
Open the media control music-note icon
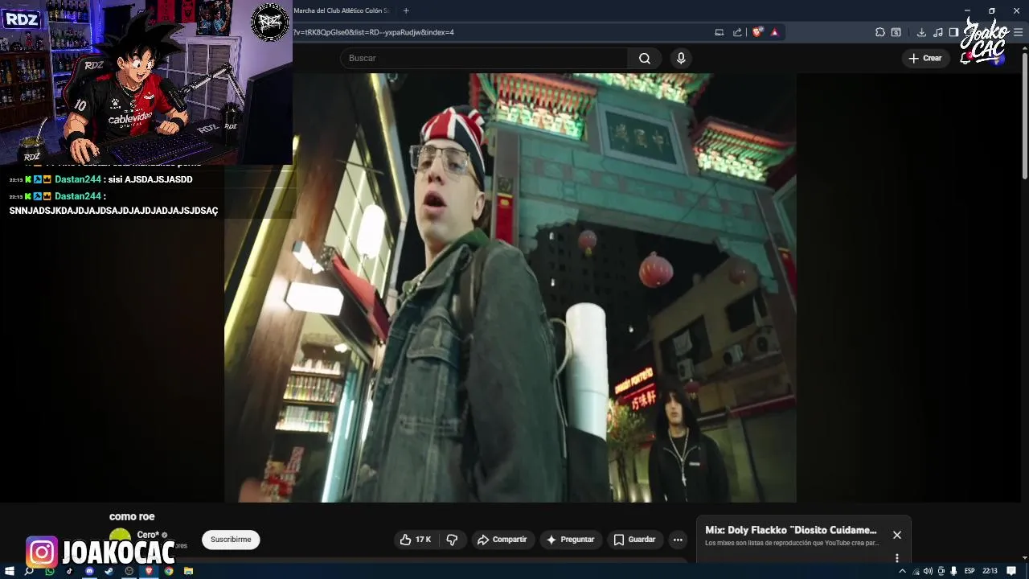pos(937,32)
